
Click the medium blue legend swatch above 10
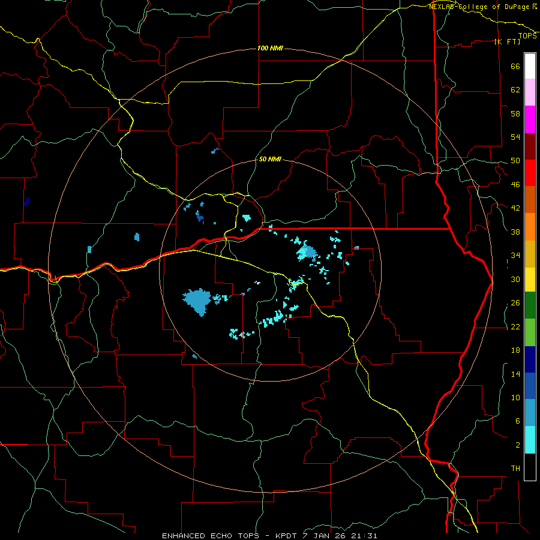[530, 386]
